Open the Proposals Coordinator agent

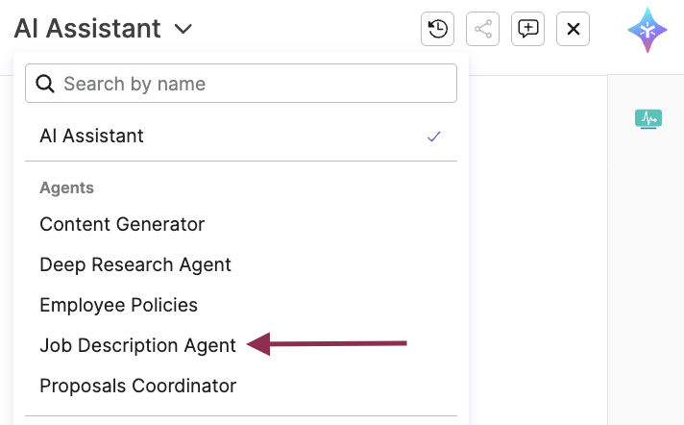pyautogui.click(x=137, y=386)
